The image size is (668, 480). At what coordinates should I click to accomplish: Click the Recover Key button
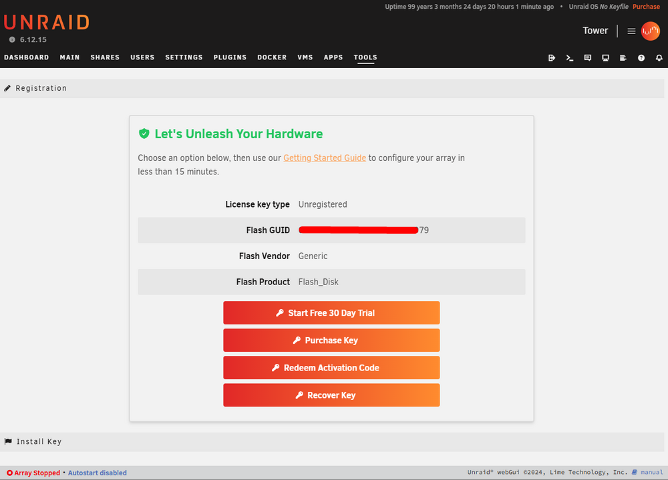click(x=331, y=395)
